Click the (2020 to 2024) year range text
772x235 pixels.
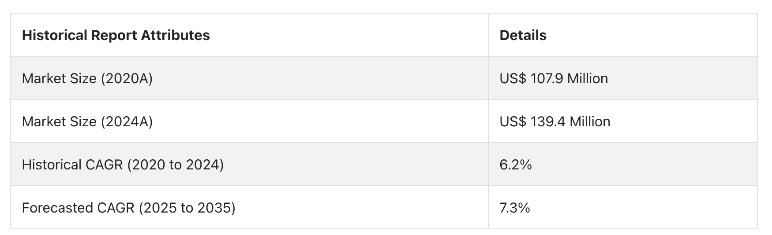(175, 165)
